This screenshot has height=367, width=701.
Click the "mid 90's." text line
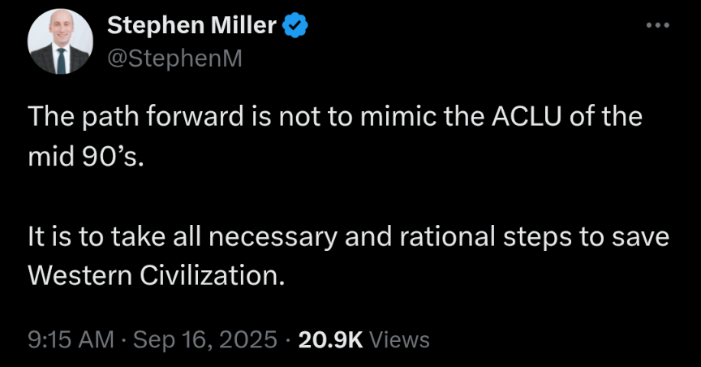click(86, 157)
